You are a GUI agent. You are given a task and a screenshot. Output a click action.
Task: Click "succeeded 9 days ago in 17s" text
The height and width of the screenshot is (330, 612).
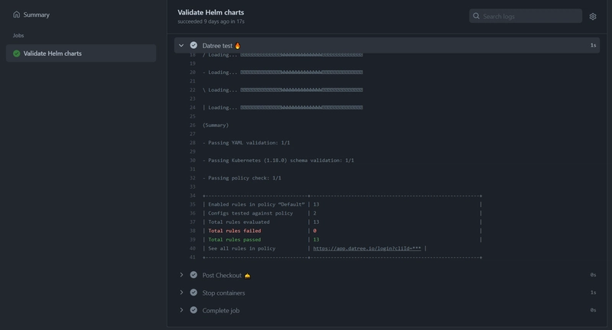(211, 21)
